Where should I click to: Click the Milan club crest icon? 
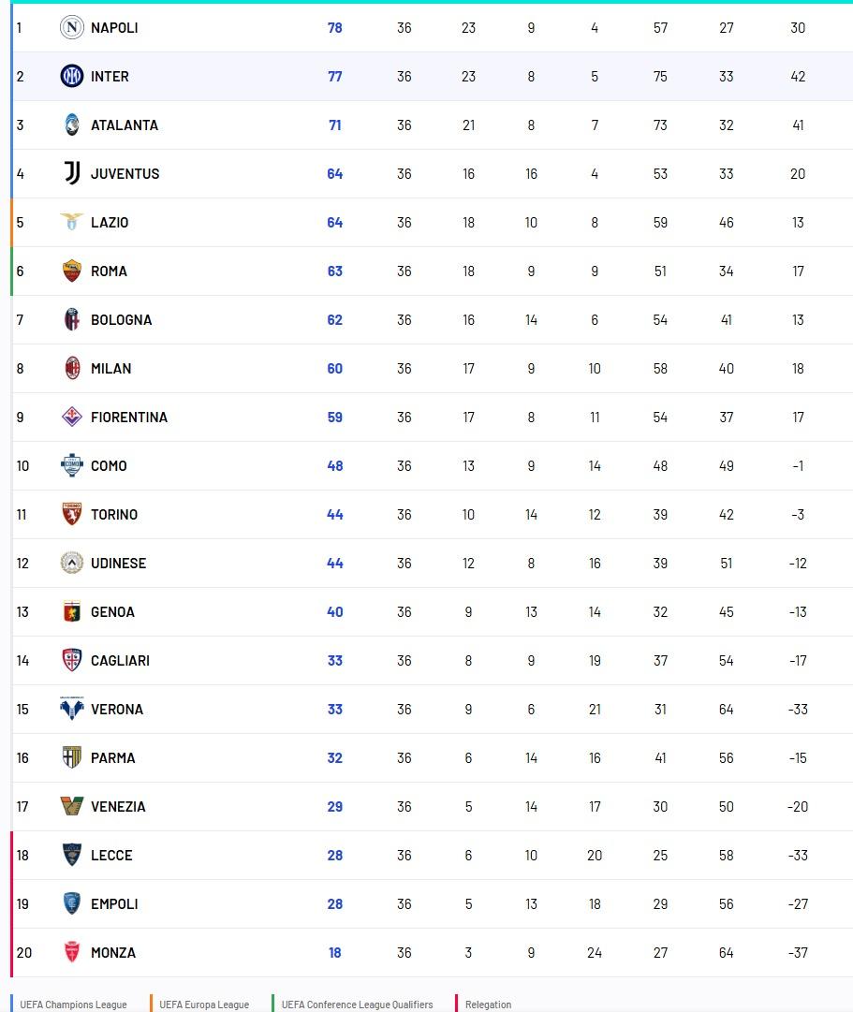[x=72, y=369]
